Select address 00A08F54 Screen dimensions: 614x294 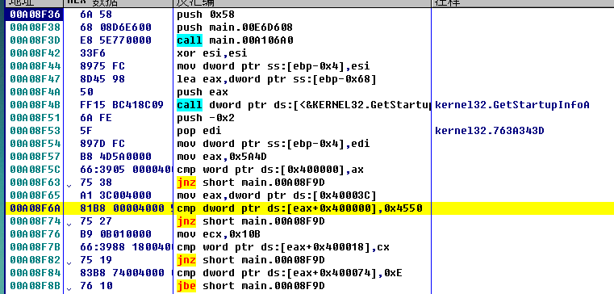click(x=36, y=144)
